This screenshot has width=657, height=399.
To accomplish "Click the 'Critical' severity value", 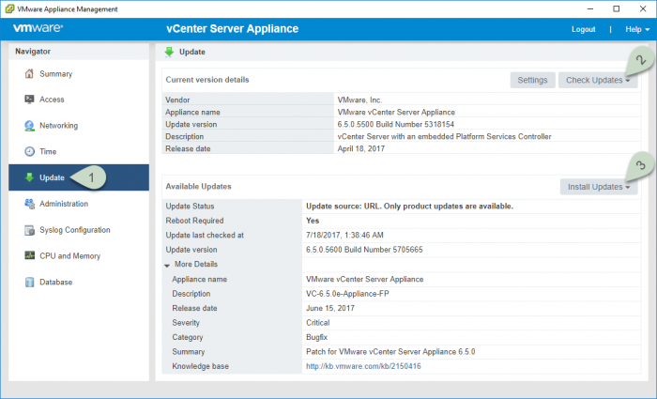I will [317, 323].
